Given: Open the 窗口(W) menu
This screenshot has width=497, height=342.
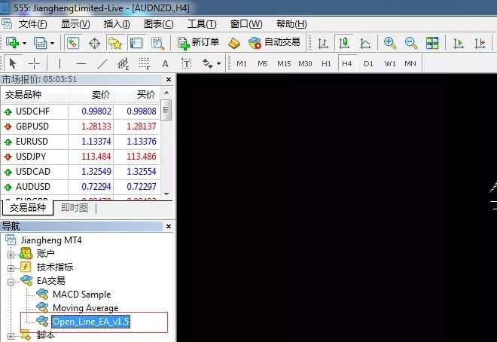Looking at the screenshot, I should (246, 24).
